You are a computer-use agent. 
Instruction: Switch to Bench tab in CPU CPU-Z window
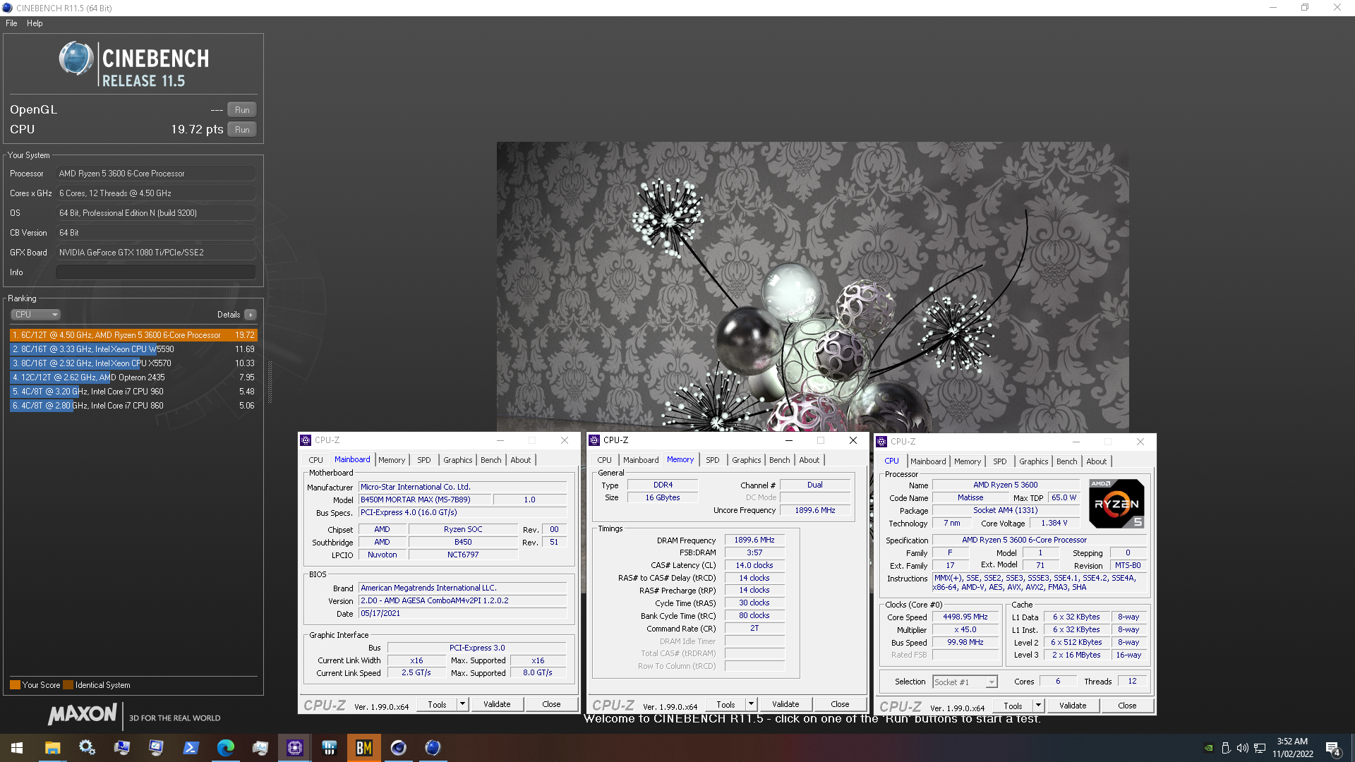(x=1067, y=461)
